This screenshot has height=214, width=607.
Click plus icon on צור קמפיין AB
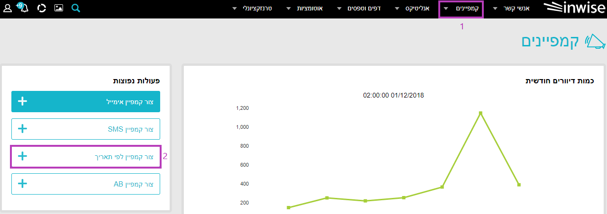[22, 184]
